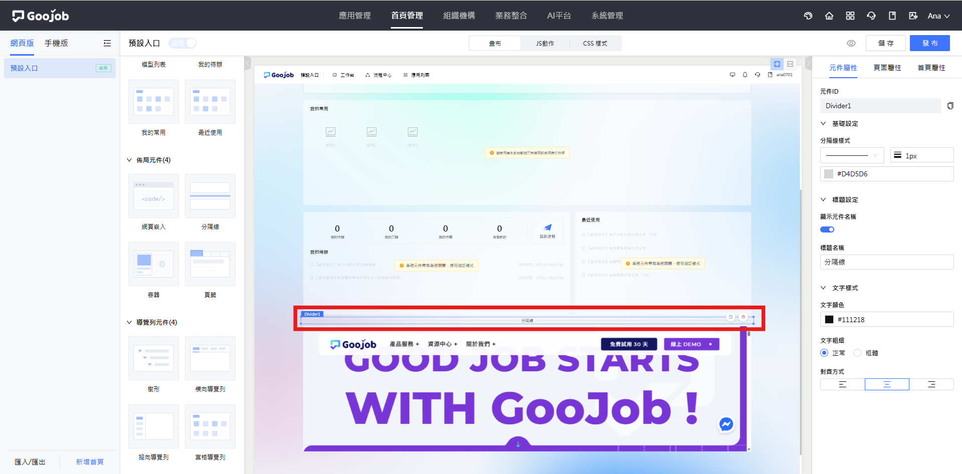Viewport: 962px width, 474px height.
Task: Collapse the 文字樣式 section
Action: (x=823, y=288)
